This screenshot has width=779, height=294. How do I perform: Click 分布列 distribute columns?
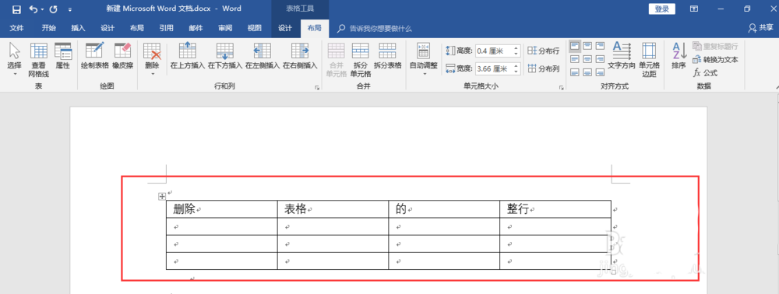[544, 69]
